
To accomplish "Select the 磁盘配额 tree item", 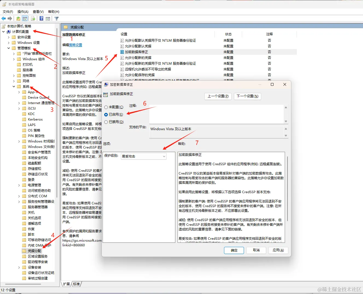I will [x=34, y=163].
